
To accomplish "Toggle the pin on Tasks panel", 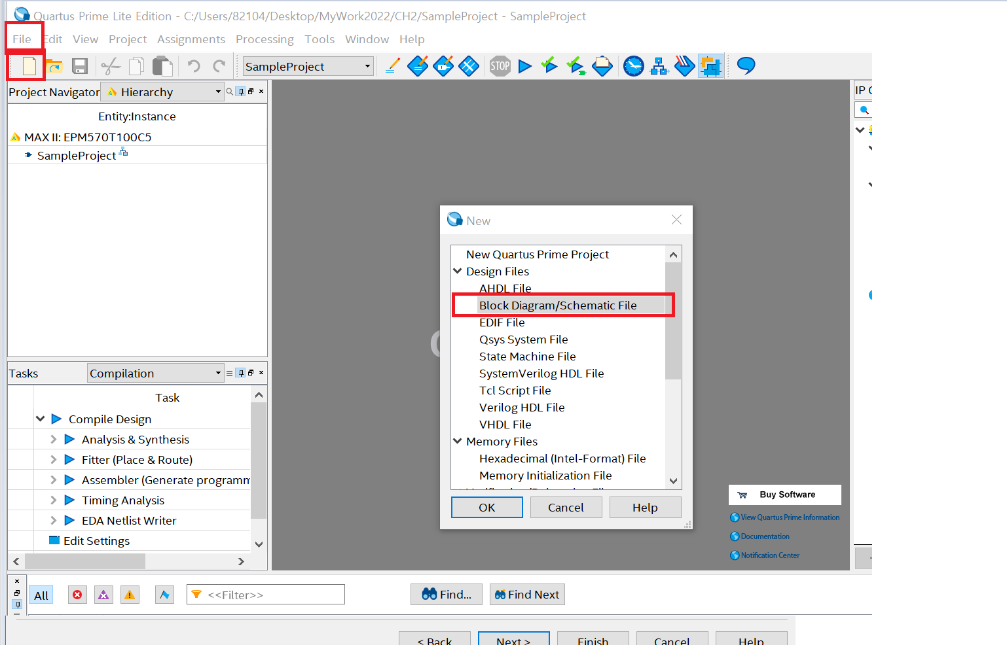I will pyautogui.click(x=241, y=373).
